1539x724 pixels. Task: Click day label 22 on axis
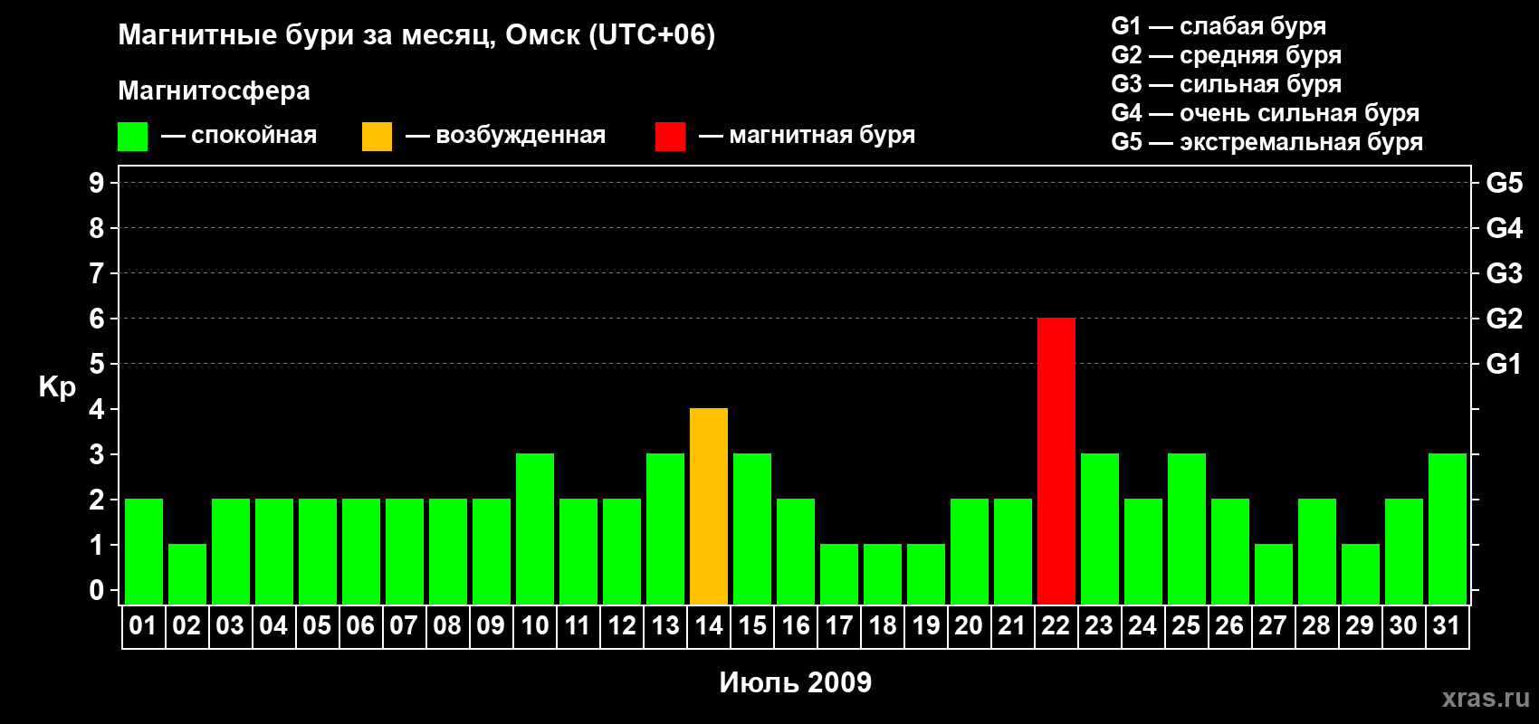click(1056, 626)
